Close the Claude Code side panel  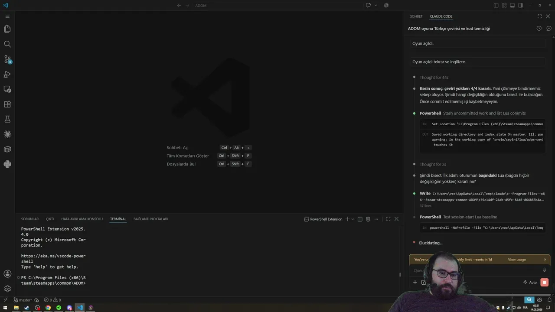[x=548, y=16]
